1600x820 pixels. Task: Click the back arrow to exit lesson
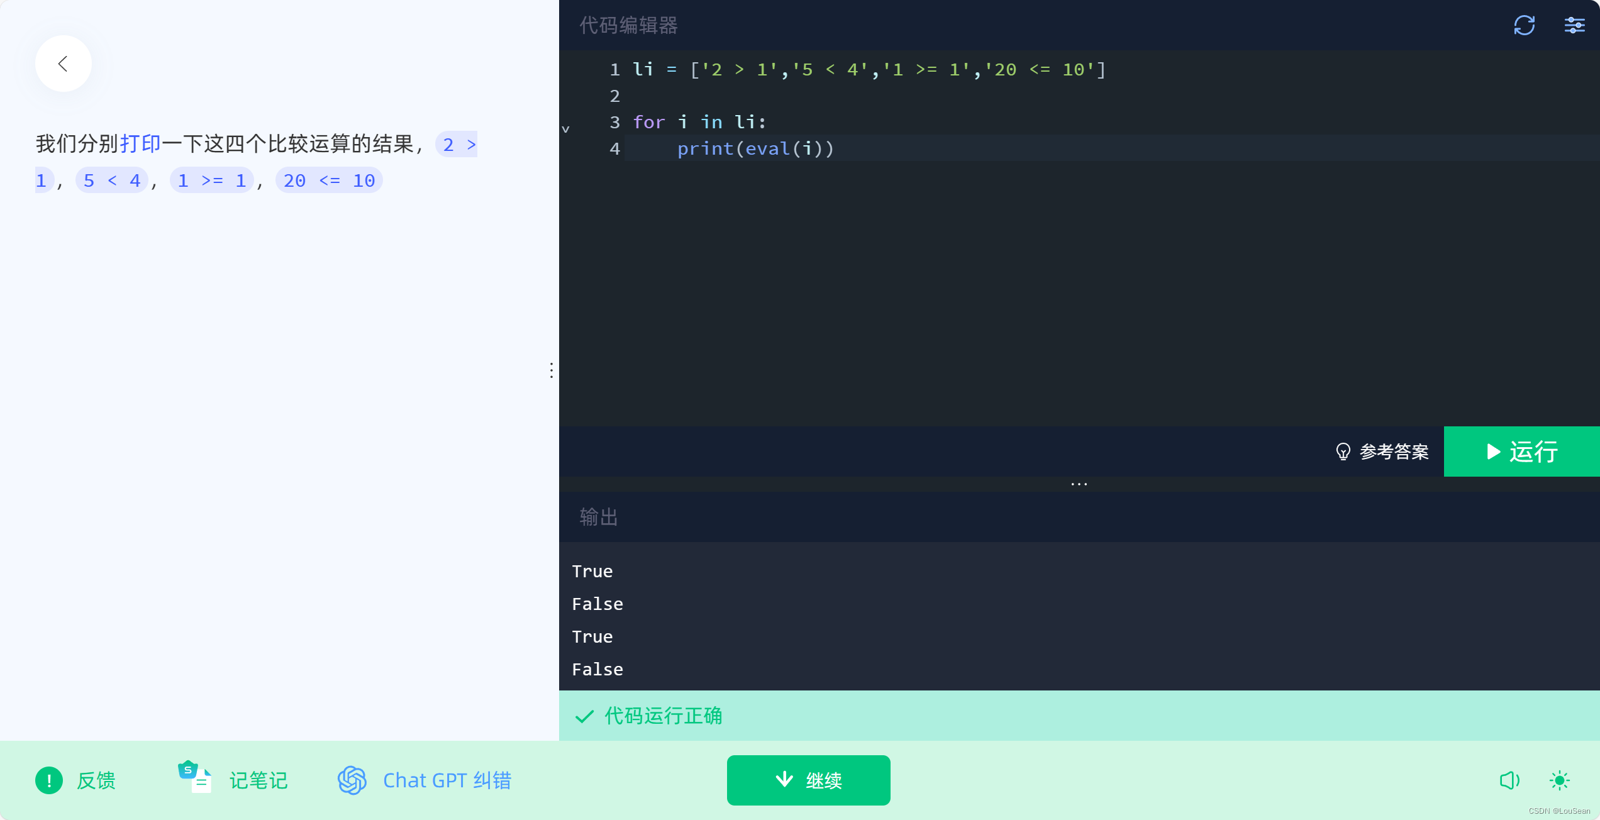tap(62, 64)
